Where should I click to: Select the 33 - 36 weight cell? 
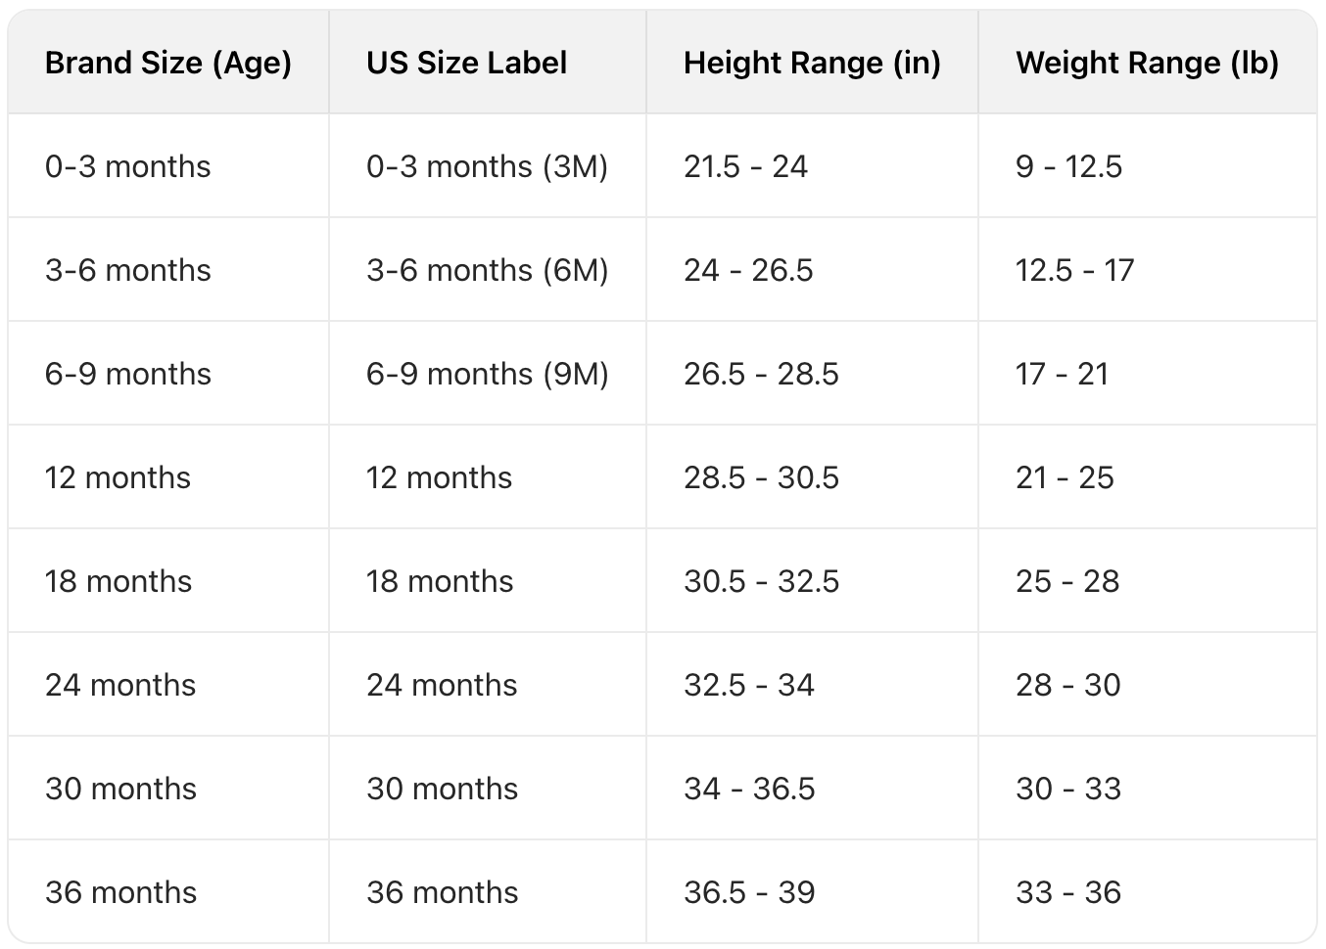point(1067,892)
